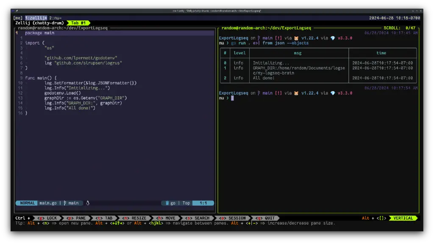Click git branch icon in second prompt
Viewport: 434px width, 244px height.
tap(259, 93)
